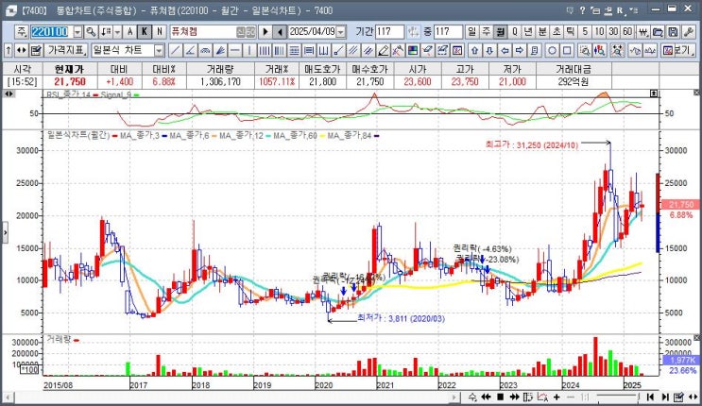Click the up arrow marker tool

tap(475, 50)
